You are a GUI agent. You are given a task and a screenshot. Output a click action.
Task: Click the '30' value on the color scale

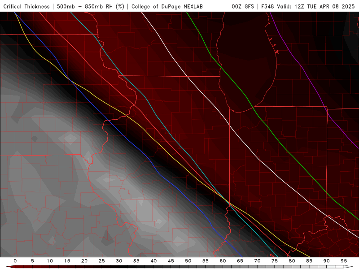tap(119, 261)
